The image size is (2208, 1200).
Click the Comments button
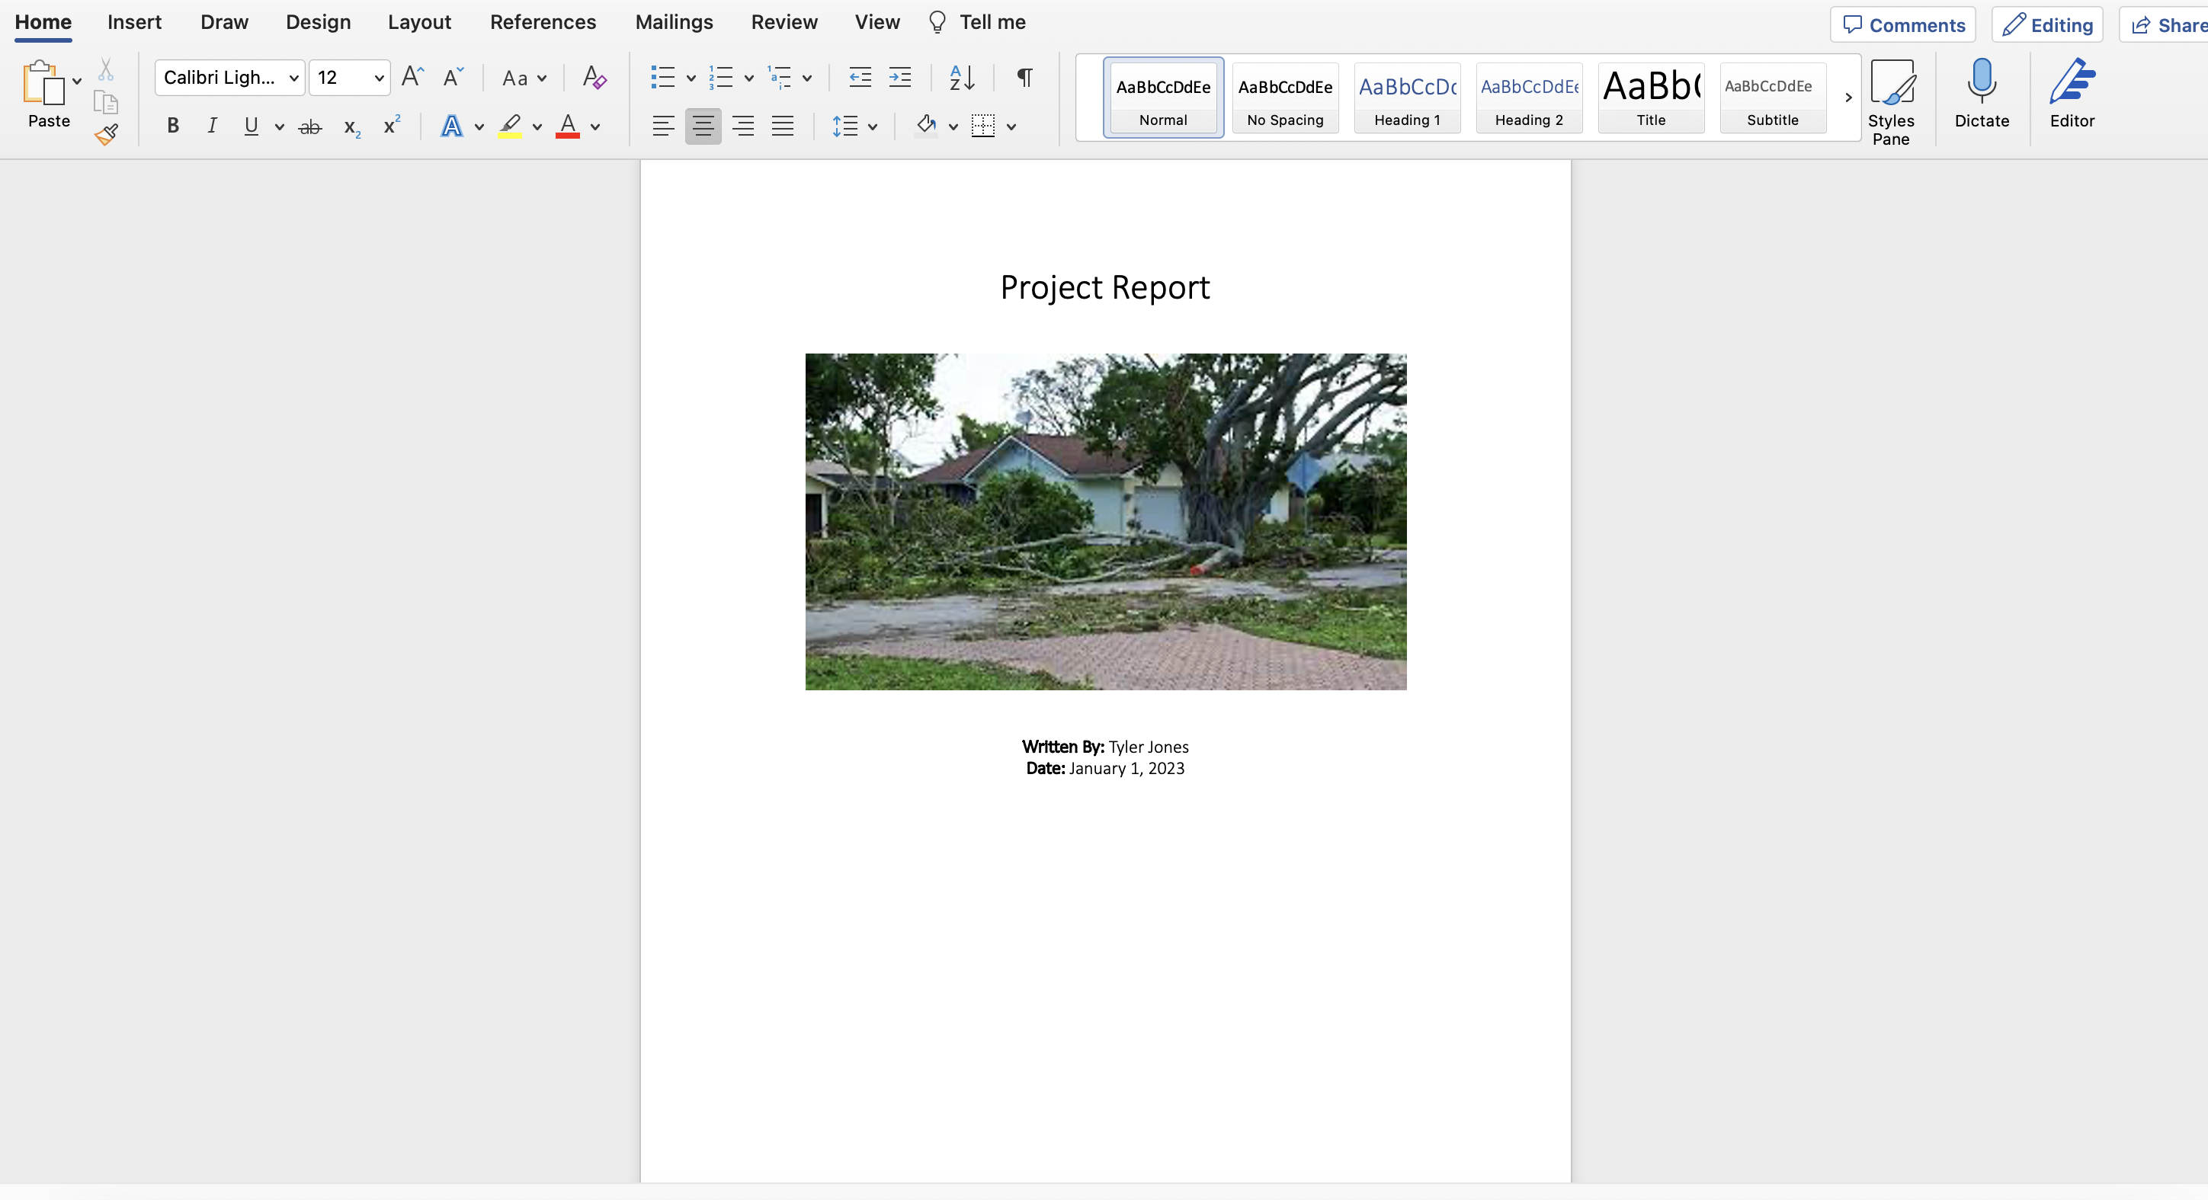(x=1904, y=24)
